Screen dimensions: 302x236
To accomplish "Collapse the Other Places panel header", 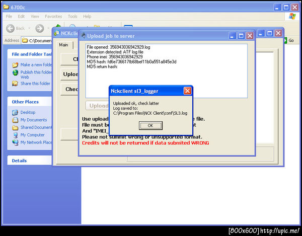I will [x=30, y=102].
